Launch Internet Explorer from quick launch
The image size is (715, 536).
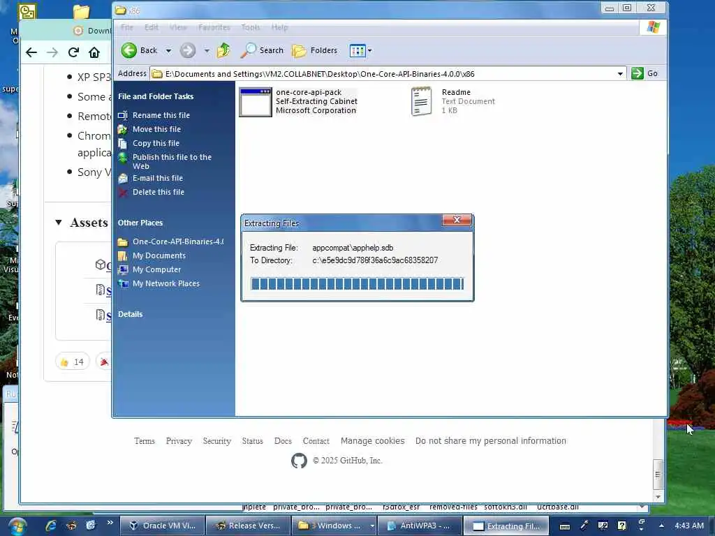51,526
